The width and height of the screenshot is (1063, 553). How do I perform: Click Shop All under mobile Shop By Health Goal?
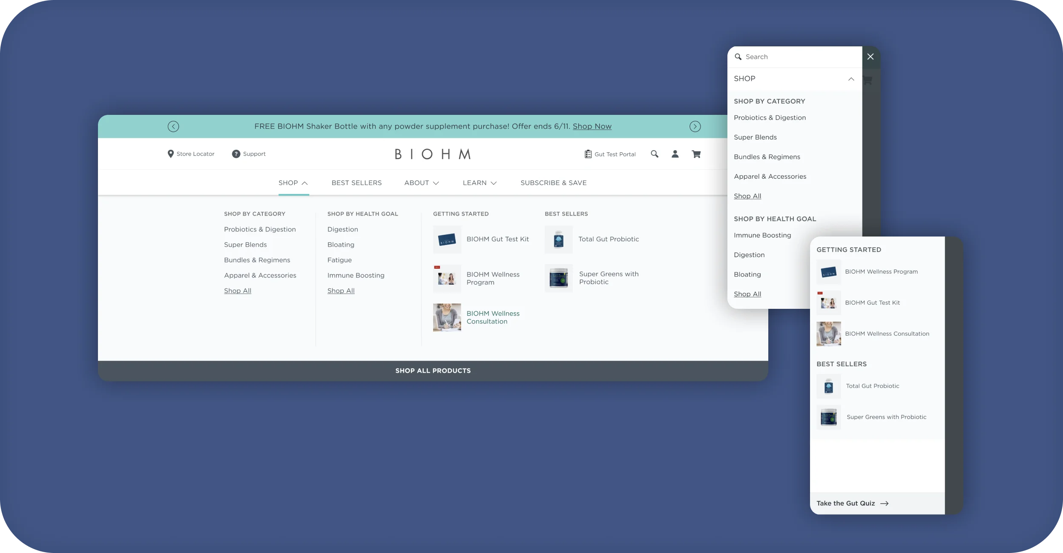tap(747, 294)
